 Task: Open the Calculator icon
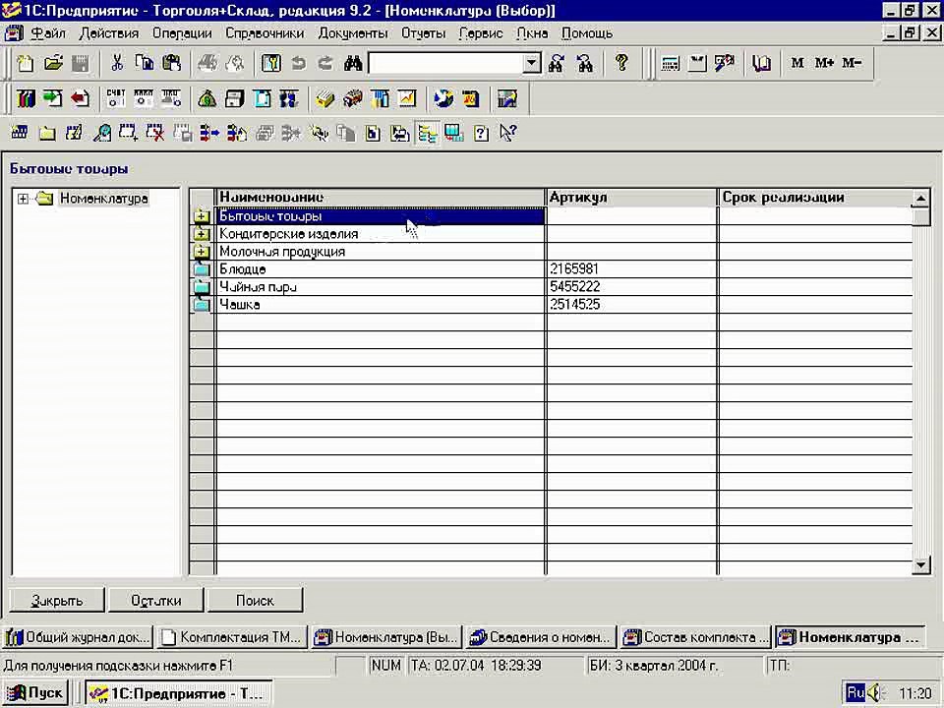click(x=670, y=63)
